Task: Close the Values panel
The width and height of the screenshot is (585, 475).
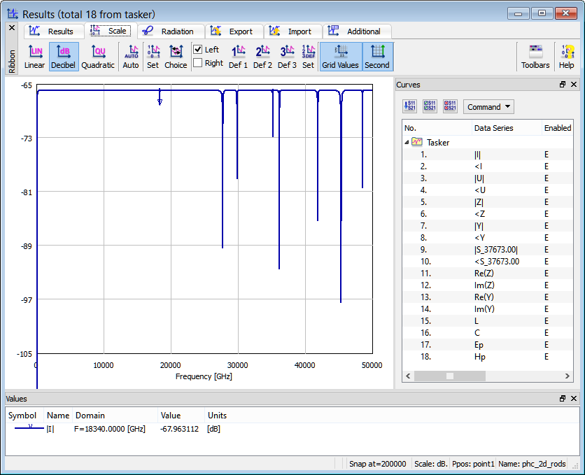Action: point(574,398)
